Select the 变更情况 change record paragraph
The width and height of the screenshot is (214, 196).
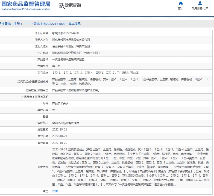tap(131, 167)
